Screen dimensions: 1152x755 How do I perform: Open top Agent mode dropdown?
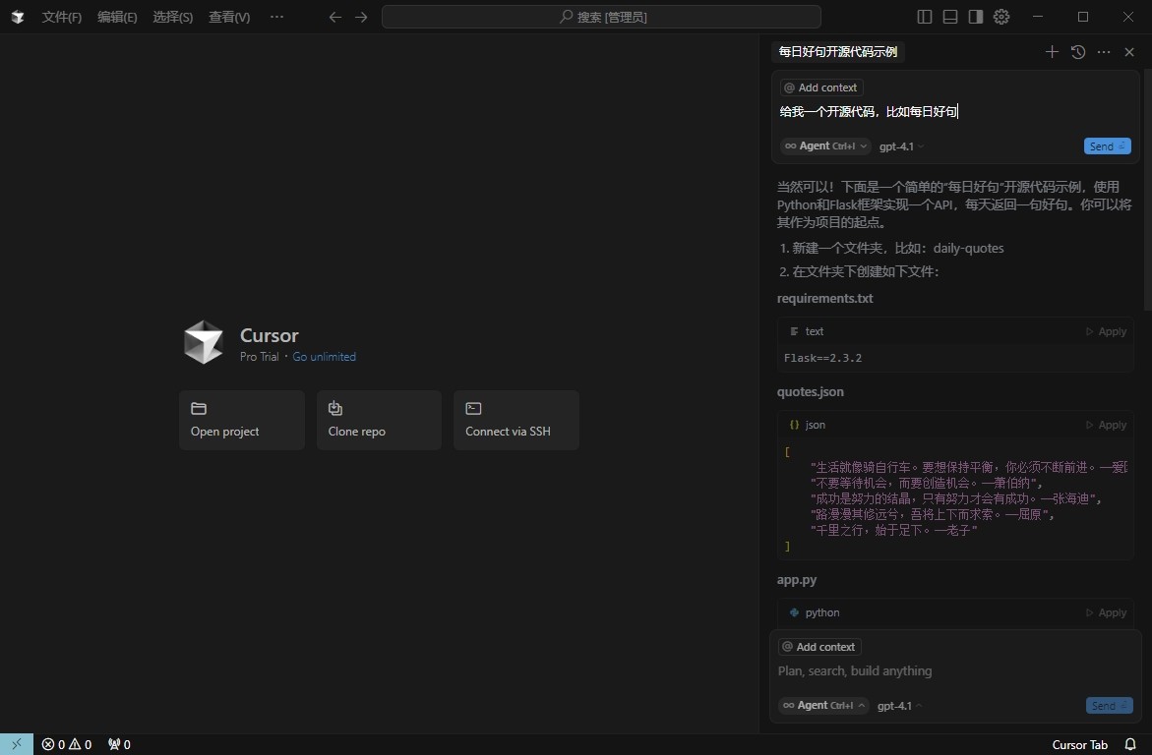point(825,146)
